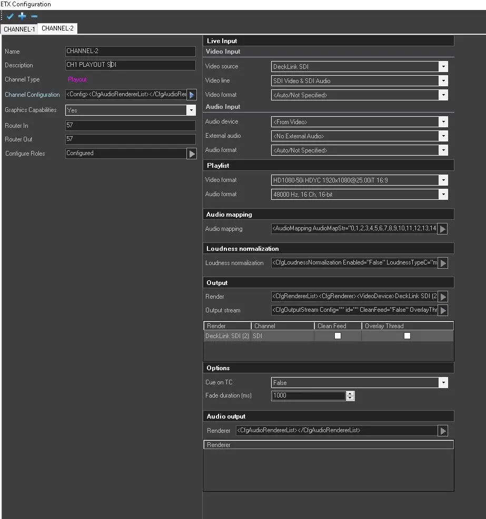Open Loudness normalization editor arrow button
Viewport: 486px width, 519px height.
click(443, 263)
